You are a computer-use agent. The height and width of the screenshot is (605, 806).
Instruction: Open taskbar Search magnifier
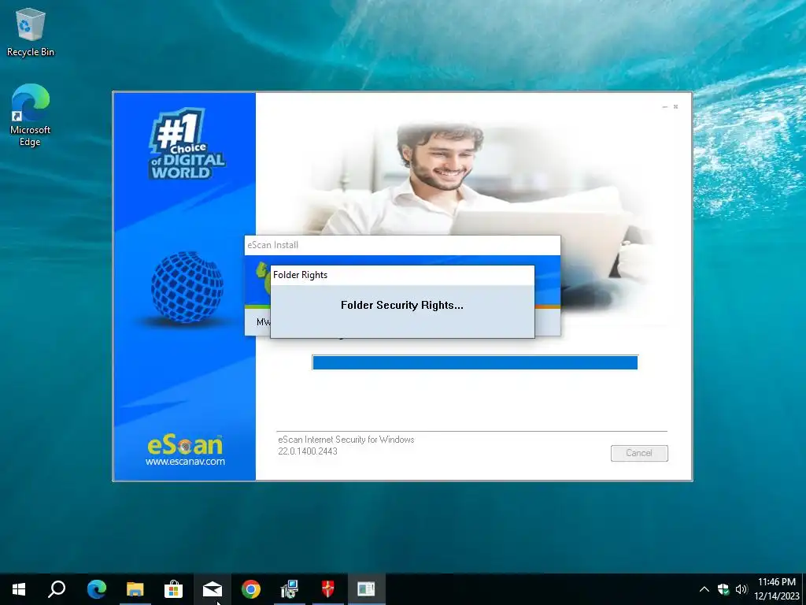point(57,589)
